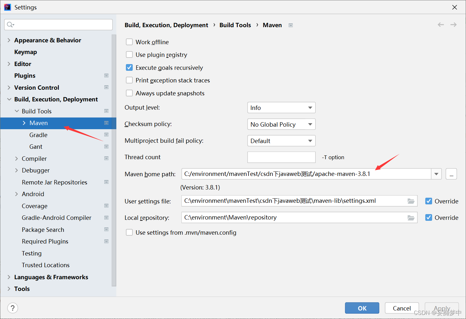The width and height of the screenshot is (466, 319).
Task: Click the project-level icon beside Gradle-Android Compiler
Action: tap(107, 218)
